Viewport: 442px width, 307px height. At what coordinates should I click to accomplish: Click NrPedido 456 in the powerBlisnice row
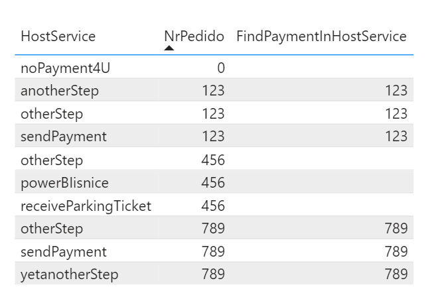click(x=213, y=182)
